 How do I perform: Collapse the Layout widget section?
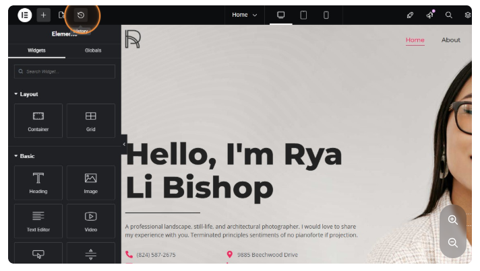coord(27,94)
